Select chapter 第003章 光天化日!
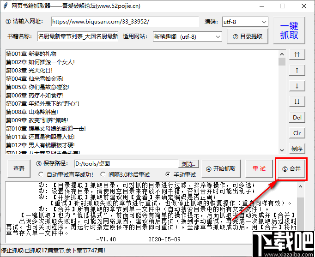Viewport: 315px width, 257px height. coord(30,71)
